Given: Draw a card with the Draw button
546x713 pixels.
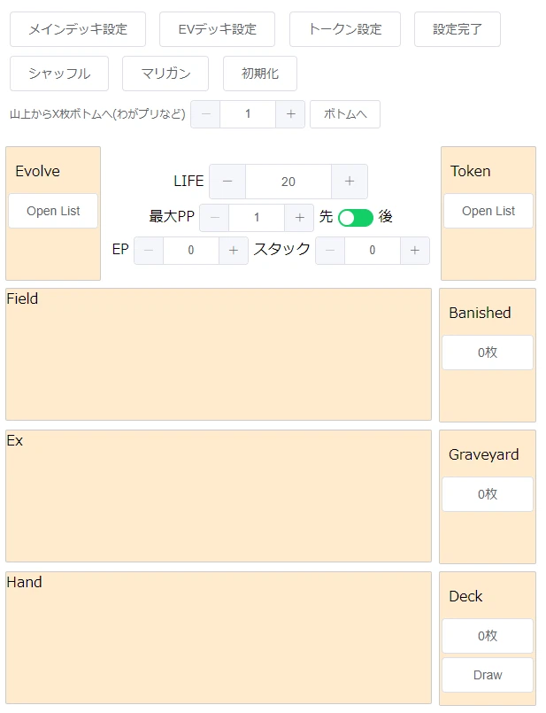Looking at the screenshot, I should [x=488, y=675].
